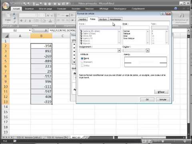
Task: Check the Indice subscript checkbox
Action: [82, 66]
